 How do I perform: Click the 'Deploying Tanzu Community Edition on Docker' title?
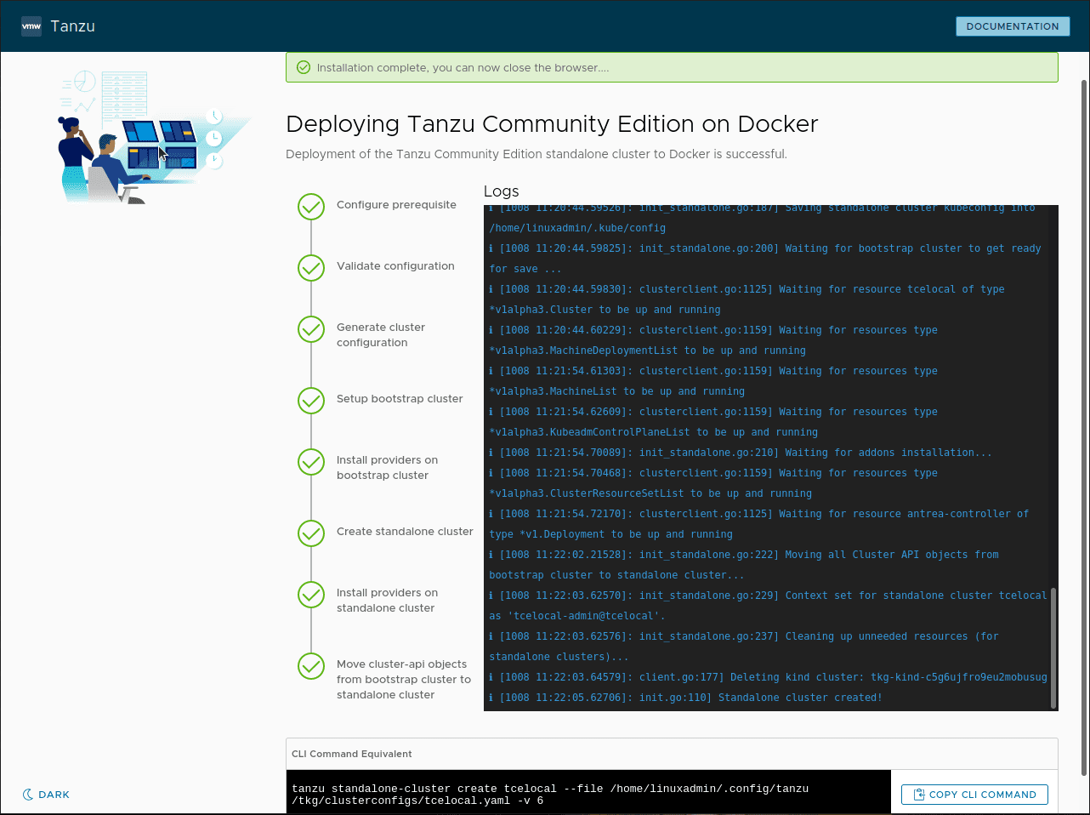[552, 124]
